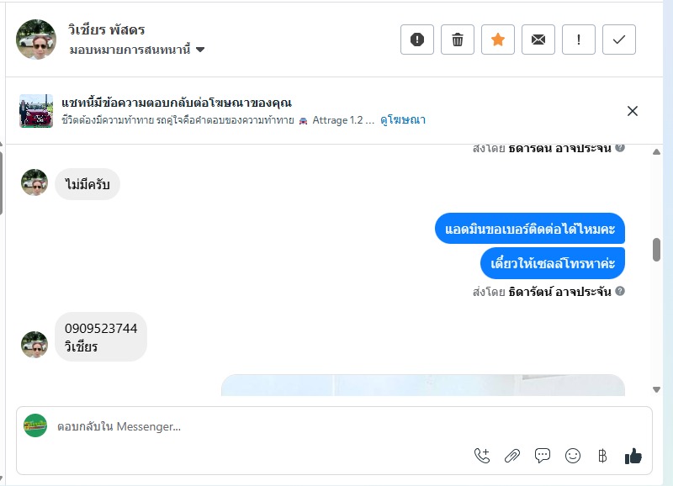Mark conversation done with checkmark button
Screen dimensions: 673x486
tap(618, 40)
